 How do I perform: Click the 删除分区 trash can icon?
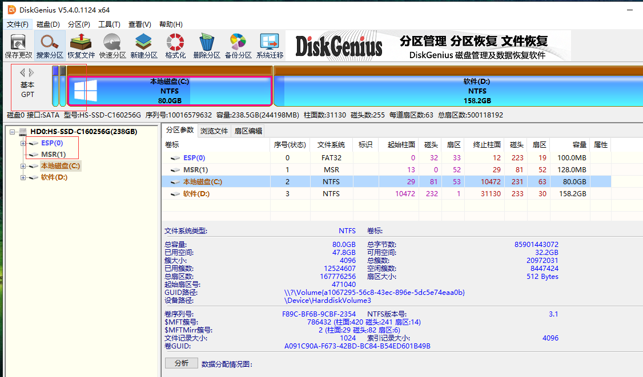206,46
